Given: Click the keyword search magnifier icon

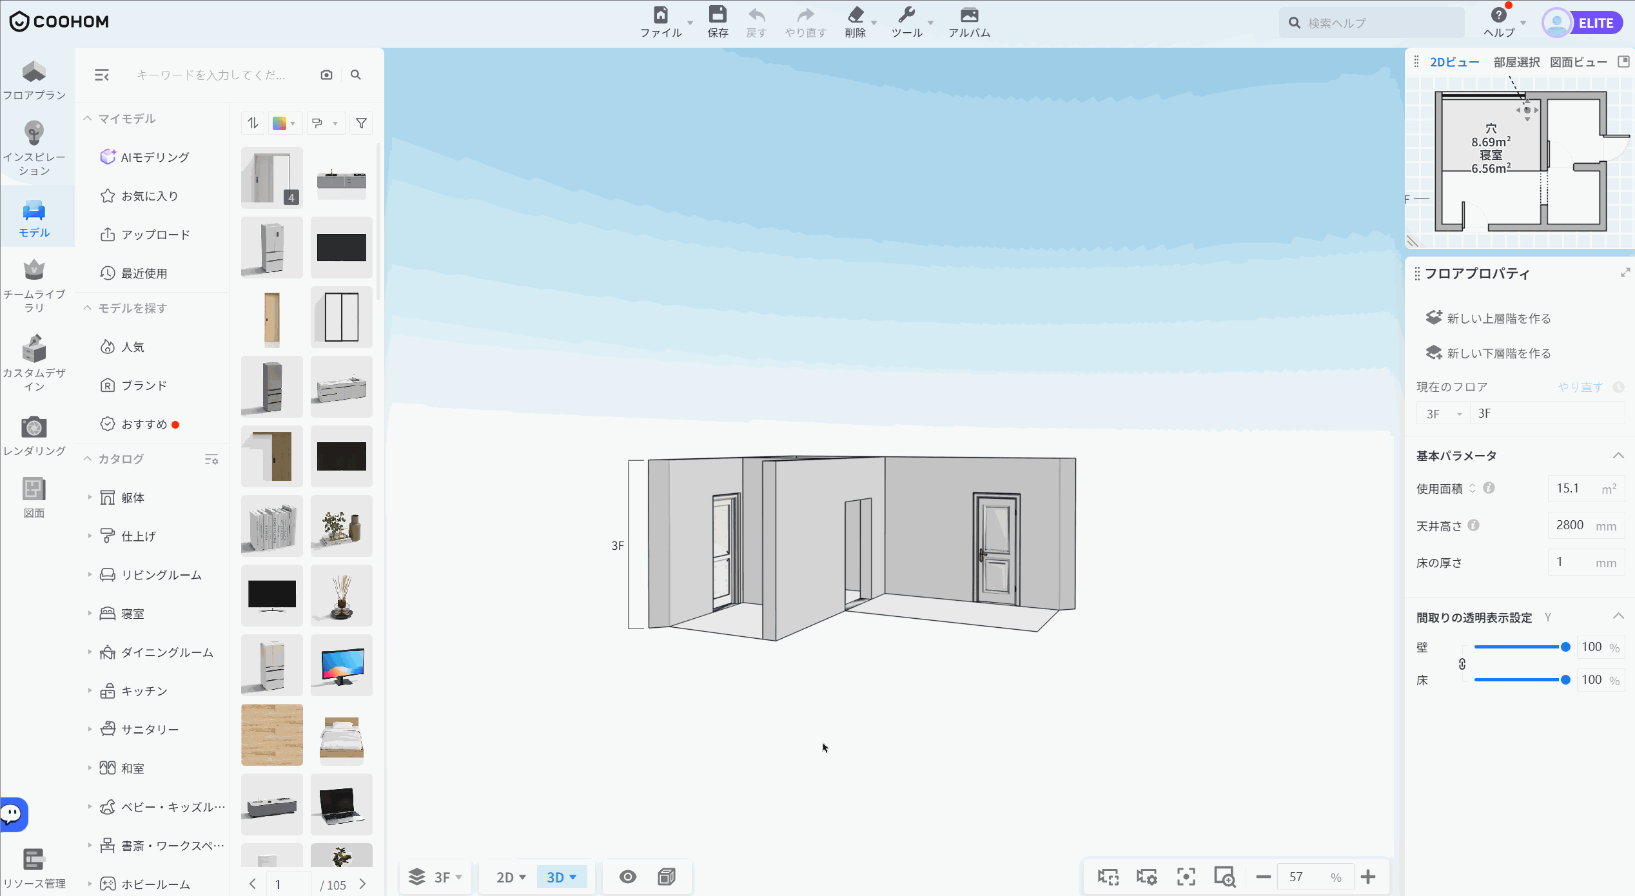Looking at the screenshot, I should point(356,75).
